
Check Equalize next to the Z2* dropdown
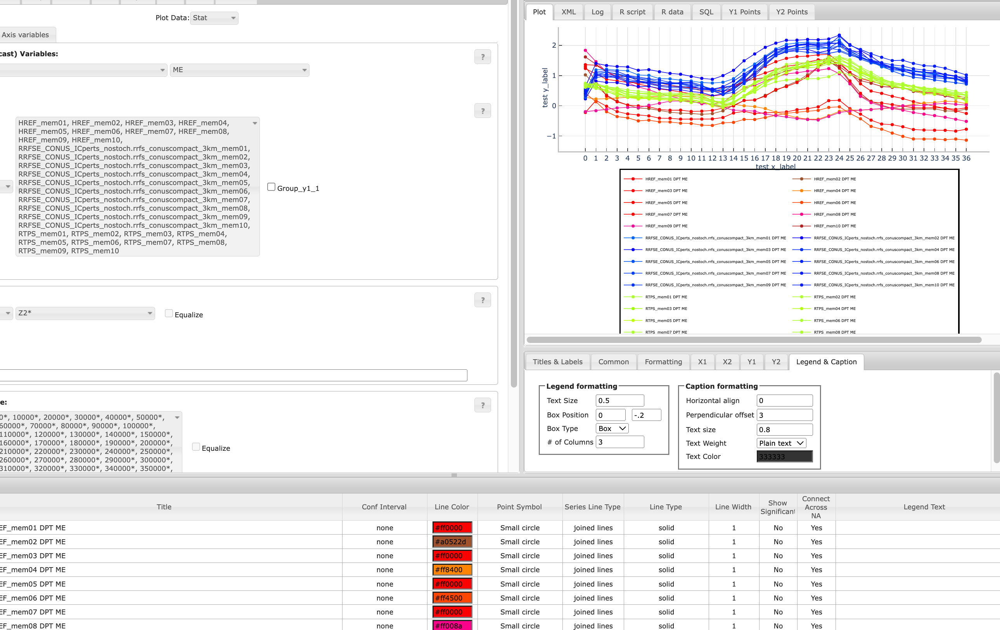(x=169, y=313)
